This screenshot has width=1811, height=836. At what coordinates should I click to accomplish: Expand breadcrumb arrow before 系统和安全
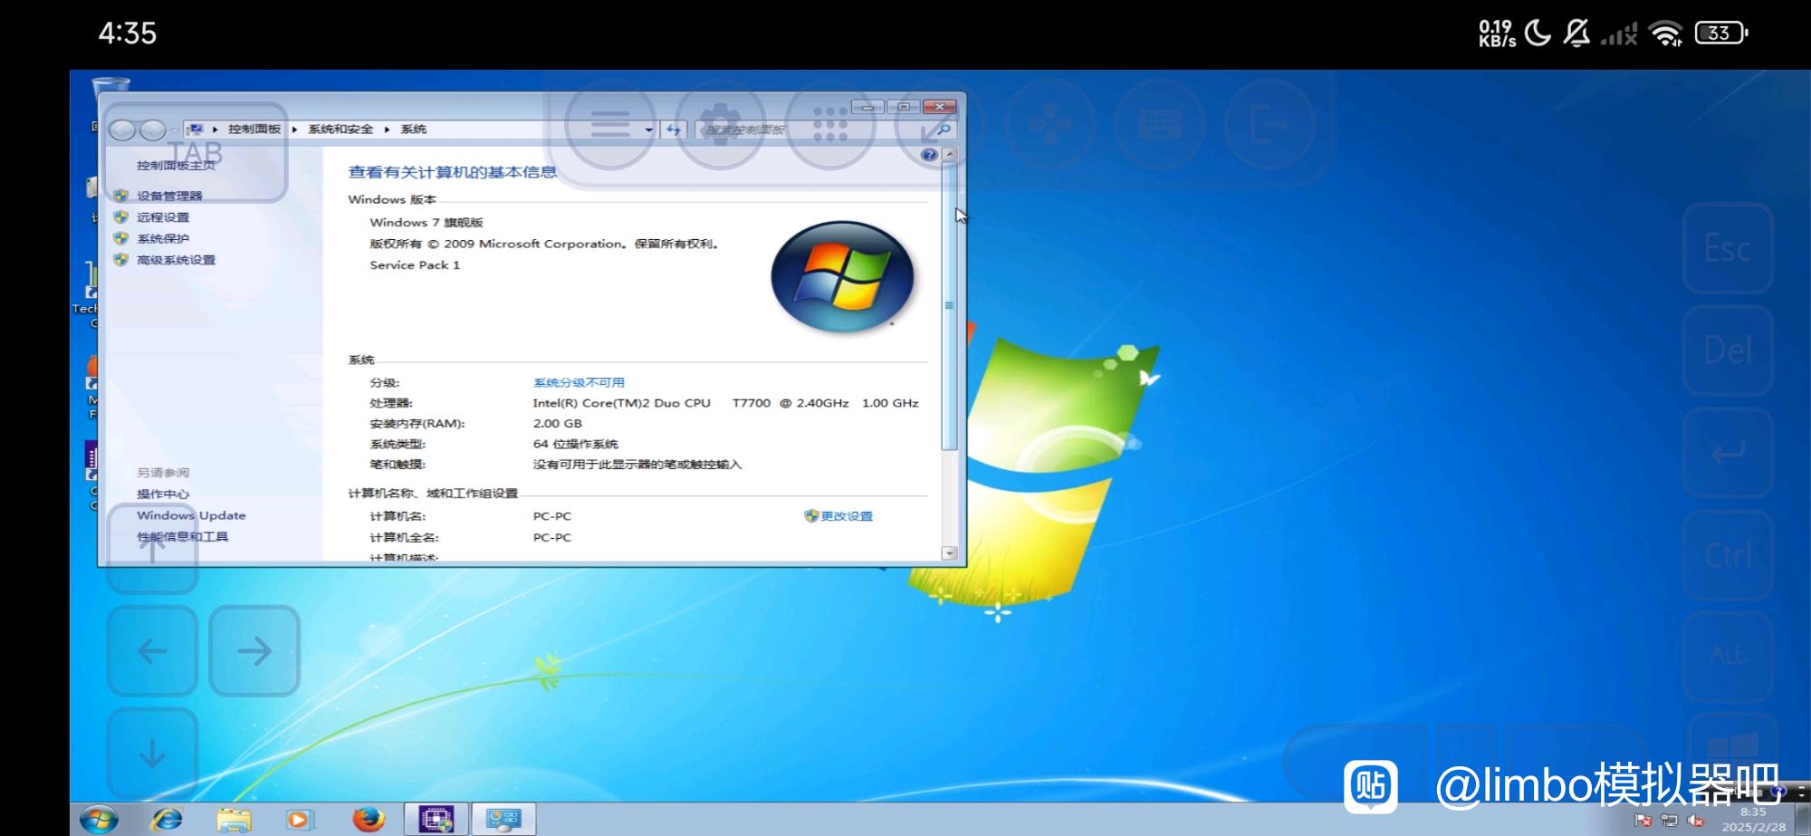(294, 130)
